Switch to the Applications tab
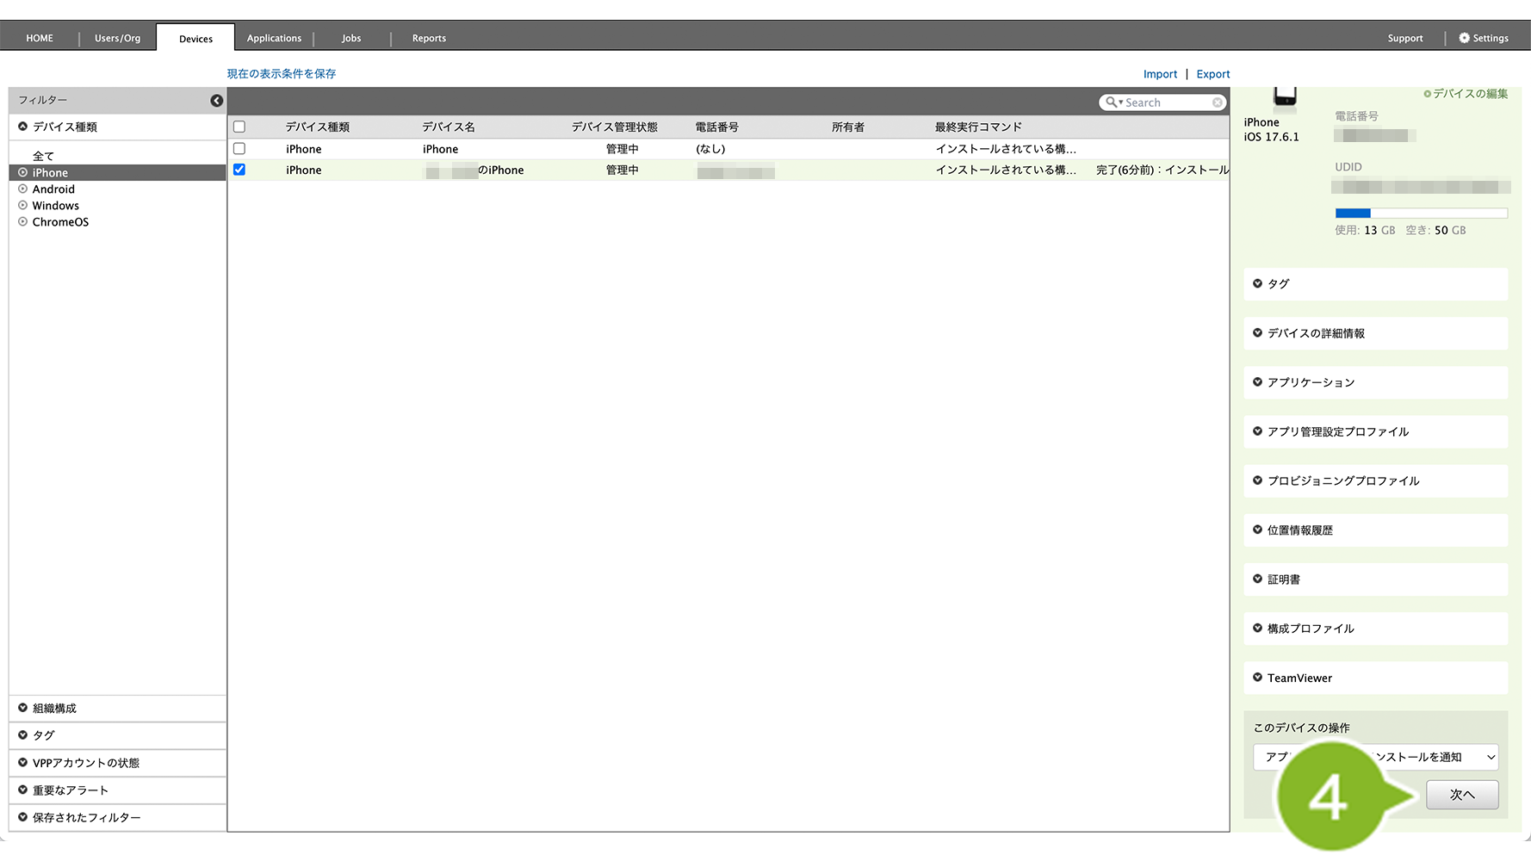 pyautogui.click(x=274, y=38)
